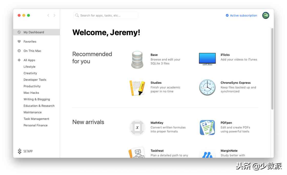Click the Base app title
The image size is (287, 175).
pyautogui.click(x=154, y=55)
